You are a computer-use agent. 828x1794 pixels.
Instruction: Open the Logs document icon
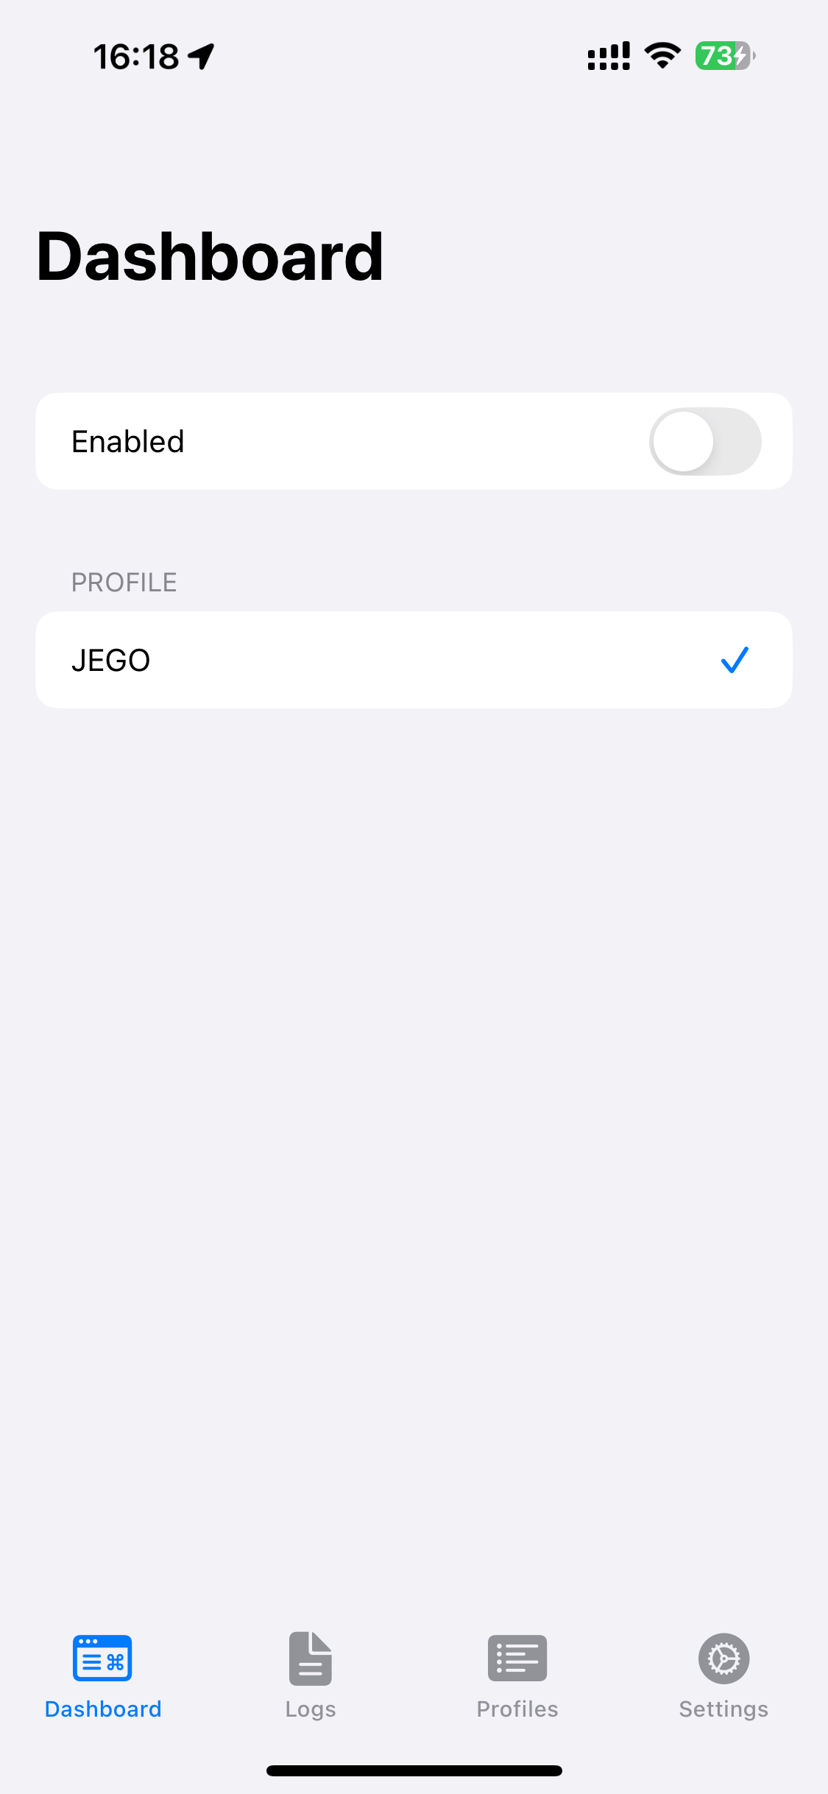click(311, 1658)
